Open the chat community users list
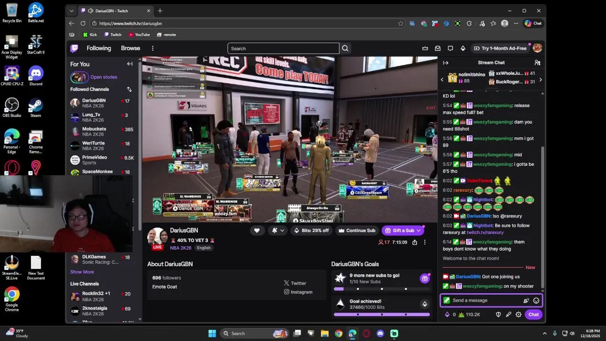606x341 pixels. tap(537, 63)
